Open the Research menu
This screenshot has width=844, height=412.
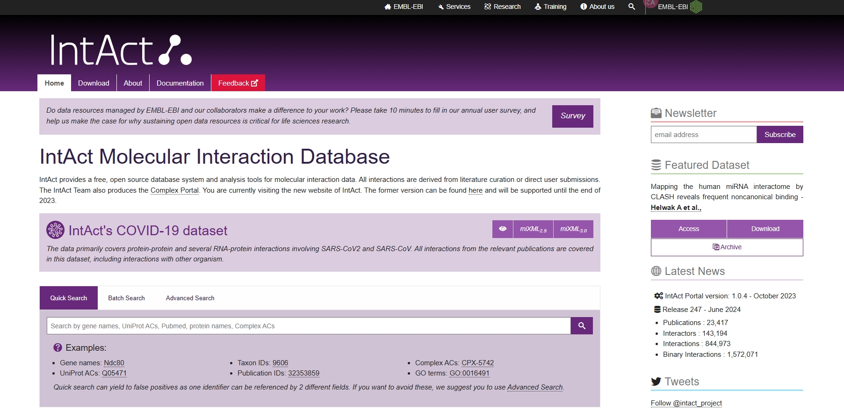tap(503, 7)
